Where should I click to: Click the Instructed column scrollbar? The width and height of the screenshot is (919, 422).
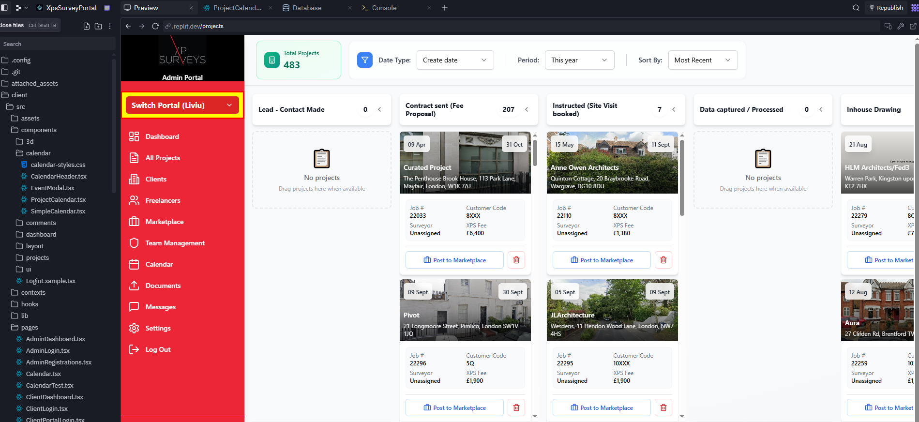click(x=682, y=178)
